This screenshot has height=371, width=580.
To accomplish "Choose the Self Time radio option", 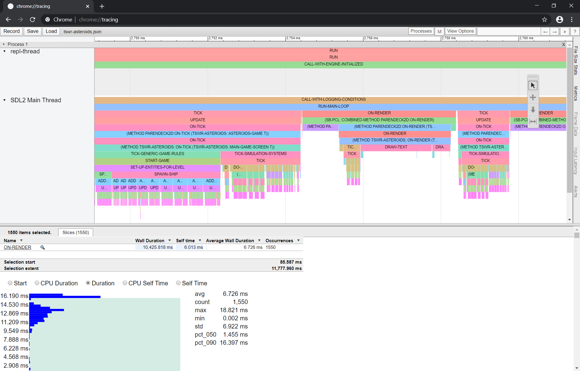I will coord(178,283).
